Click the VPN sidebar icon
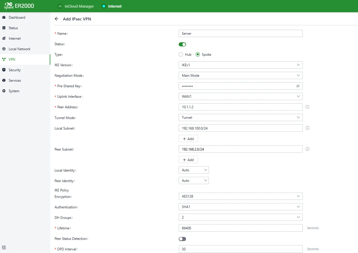 [4, 60]
